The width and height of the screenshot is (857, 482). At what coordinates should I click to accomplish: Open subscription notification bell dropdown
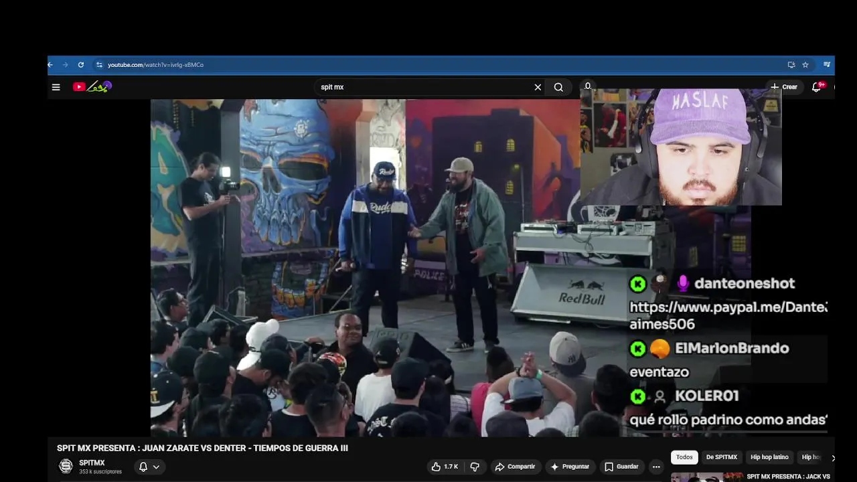pyautogui.click(x=149, y=467)
